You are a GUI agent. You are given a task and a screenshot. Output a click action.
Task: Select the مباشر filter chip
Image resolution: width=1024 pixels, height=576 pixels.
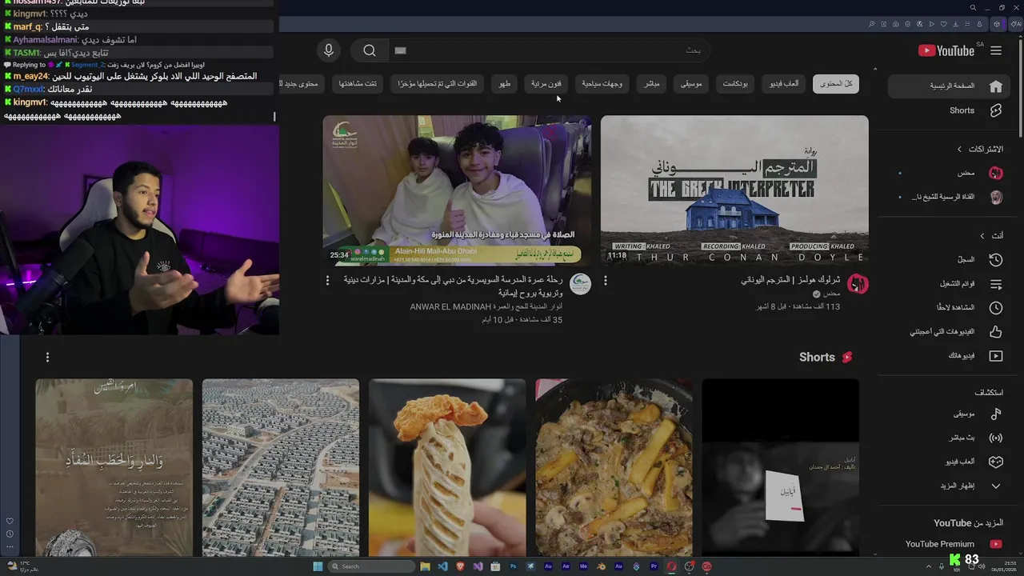pyautogui.click(x=652, y=84)
